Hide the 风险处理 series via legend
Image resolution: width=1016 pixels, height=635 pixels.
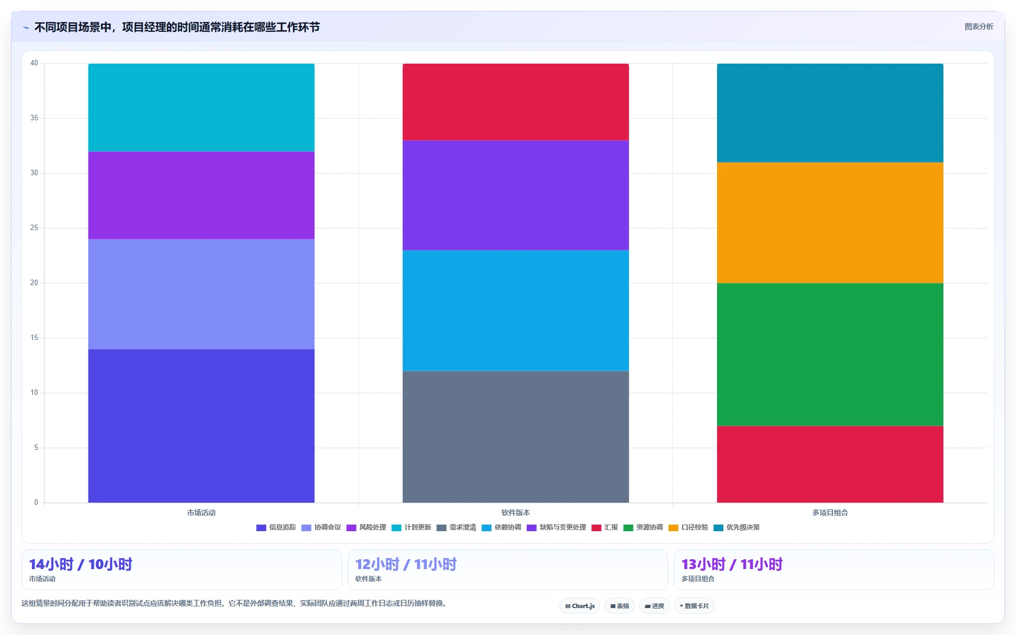366,527
